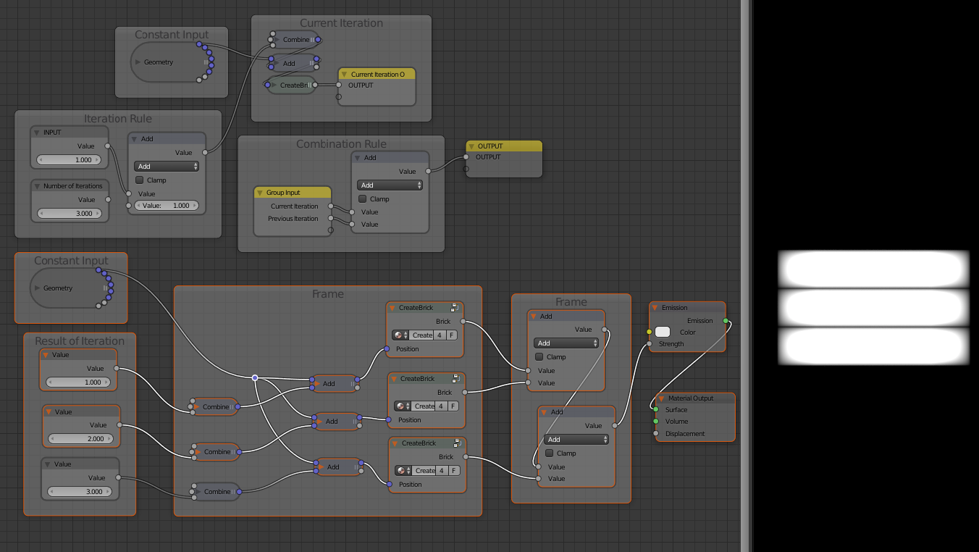The image size is (979, 552).
Task: Open operation dropdown on Combination Rule Add node
Action: pos(390,185)
